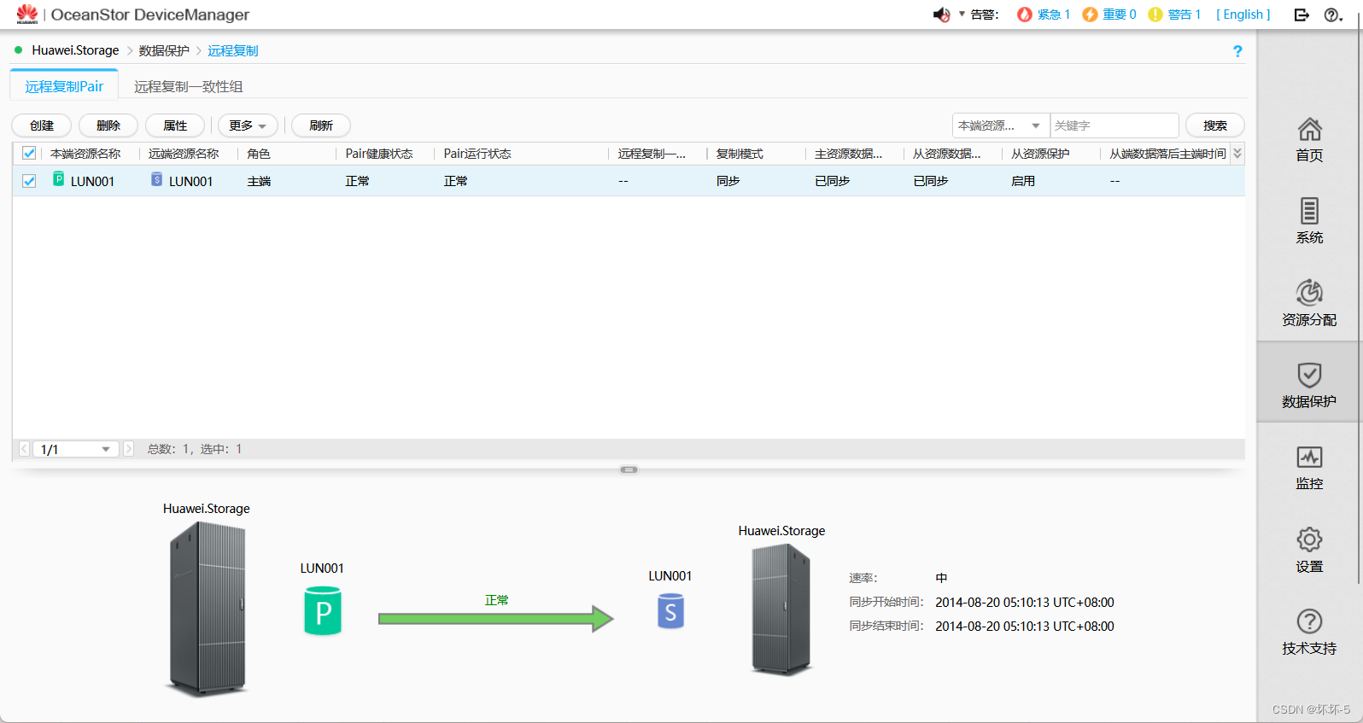Click the Huawei logo icon
This screenshot has height=723, width=1363.
point(27,14)
